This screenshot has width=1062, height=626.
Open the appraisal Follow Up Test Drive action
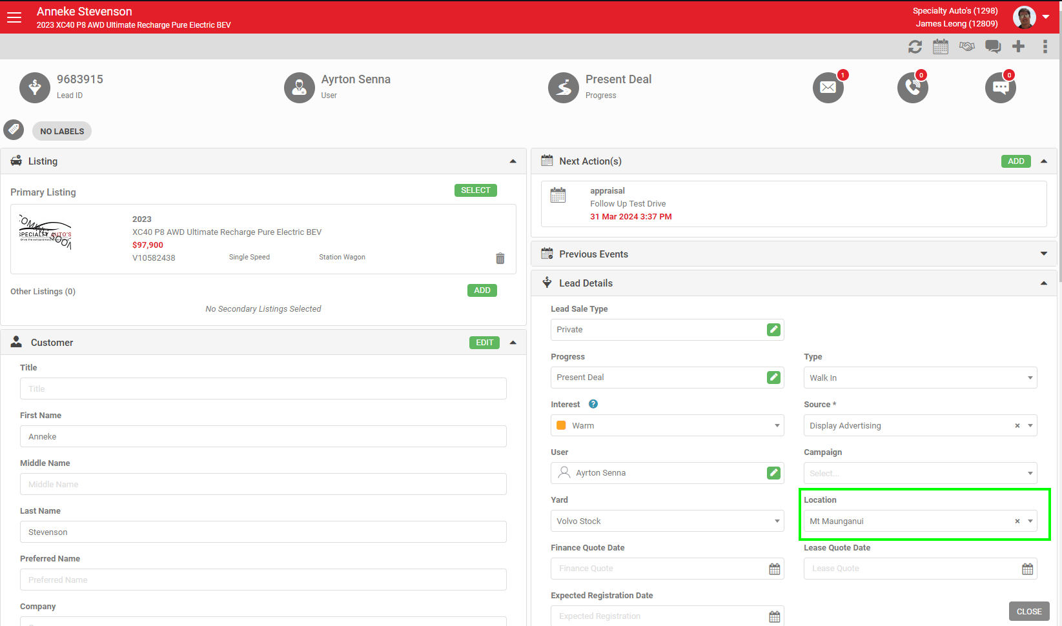(794, 204)
